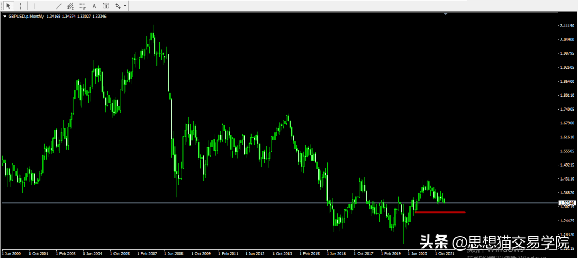Choose the vertical line drawing tool

click(x=35, y=6)
